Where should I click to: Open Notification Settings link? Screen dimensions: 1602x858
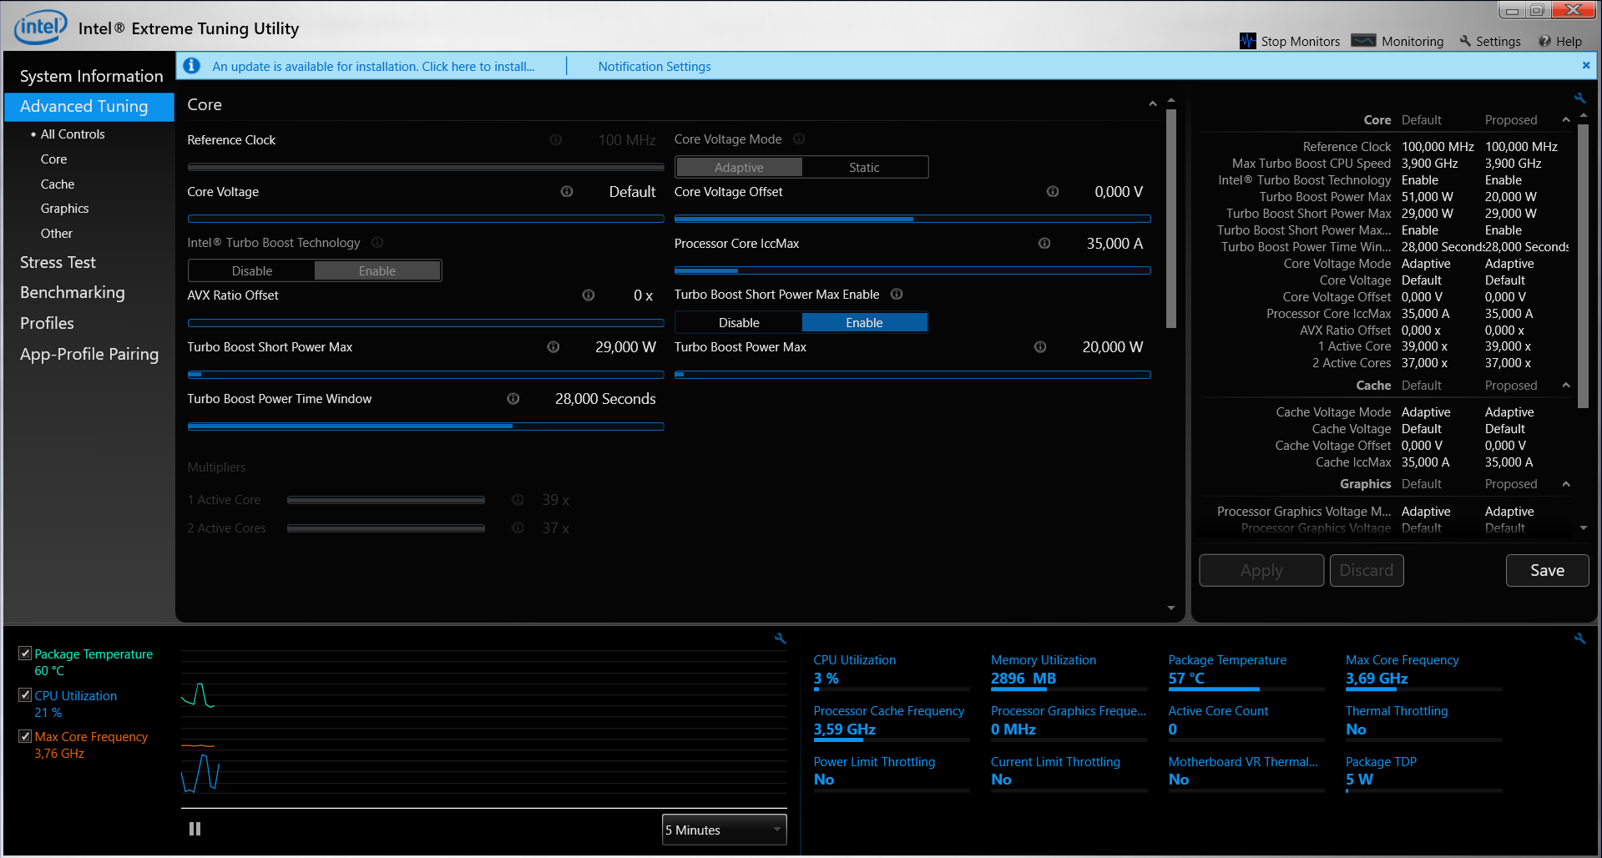(654, 66)
